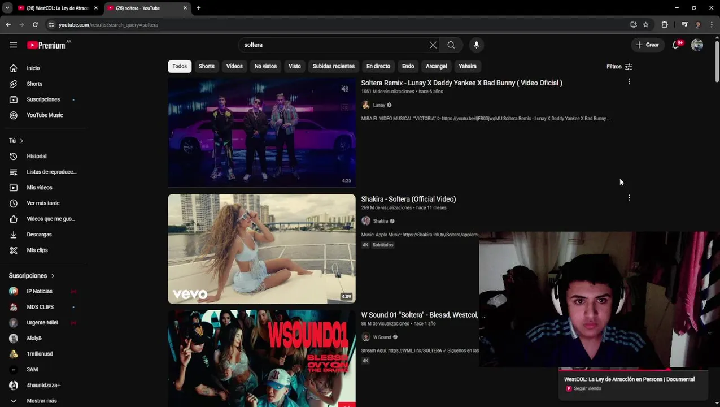The image size is (720, 407).
Task: Select the Subidas recientes chip
Action: pyautogui.click(x=334, y=67)
